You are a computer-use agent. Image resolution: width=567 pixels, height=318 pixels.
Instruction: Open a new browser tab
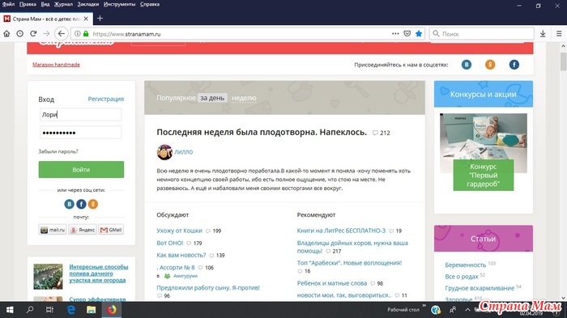(100, 19)
